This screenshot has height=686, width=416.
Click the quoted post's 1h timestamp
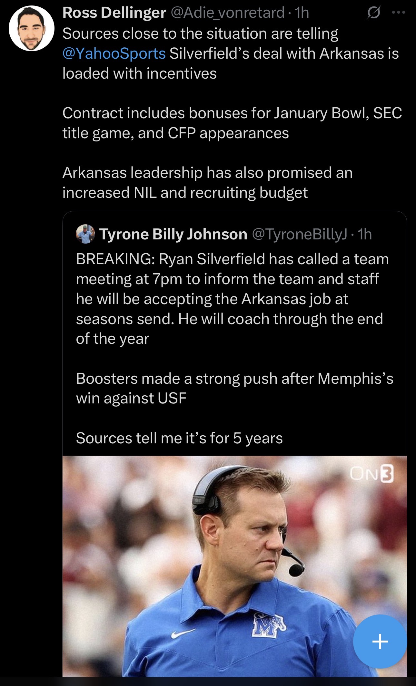pyautogui.click(x=365, y=234)
